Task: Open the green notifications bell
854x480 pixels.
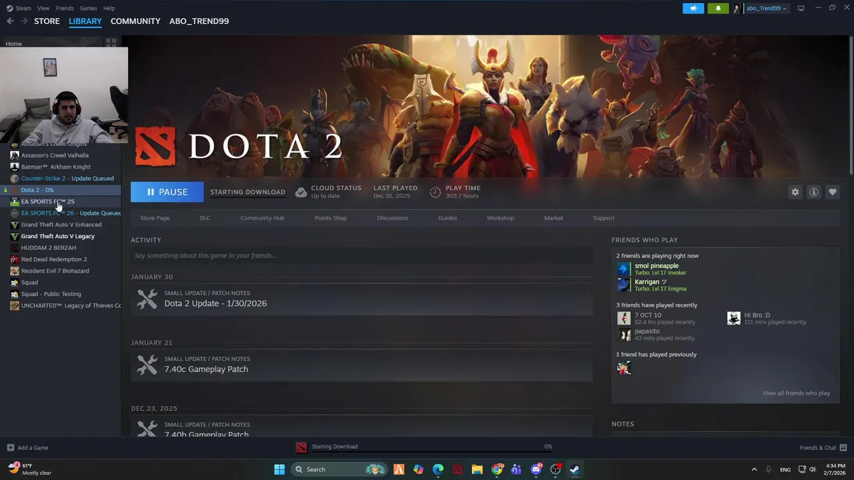Action: pyautogui.click(x=718, y=8)
